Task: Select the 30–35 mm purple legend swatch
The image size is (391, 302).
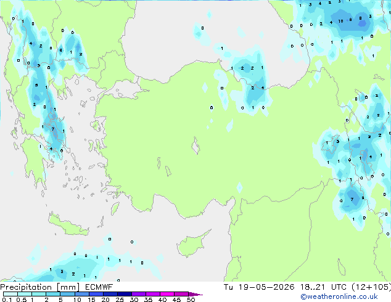Action: (x=138, y=294)
